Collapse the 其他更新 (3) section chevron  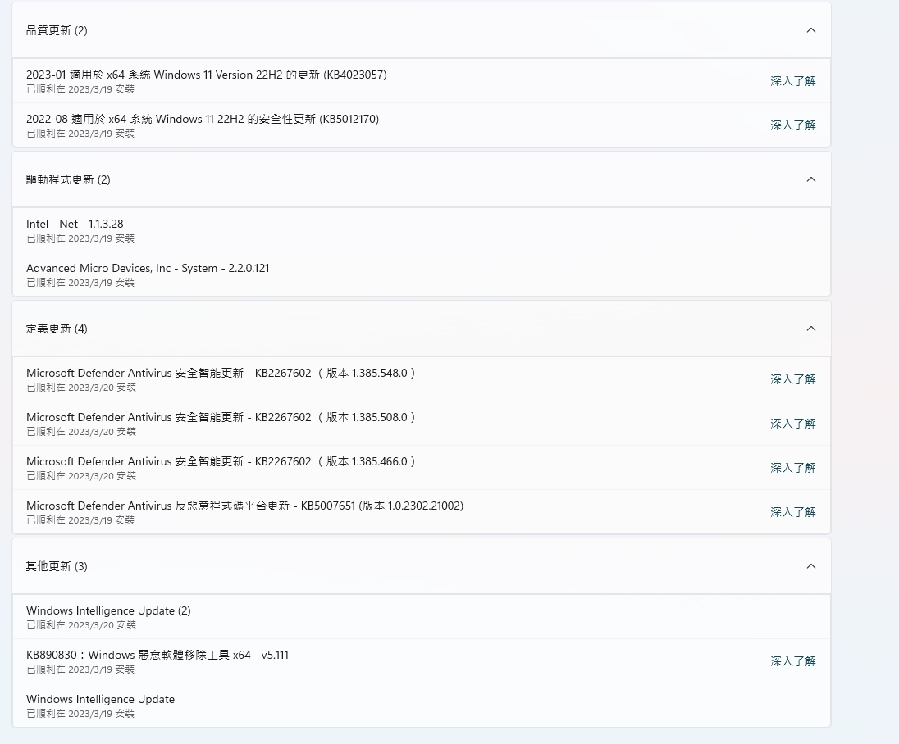click(x=810, y=566)
